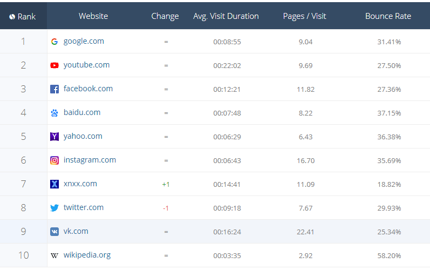Open the google.com link
The image size is (430, 270).
point(84,42)
